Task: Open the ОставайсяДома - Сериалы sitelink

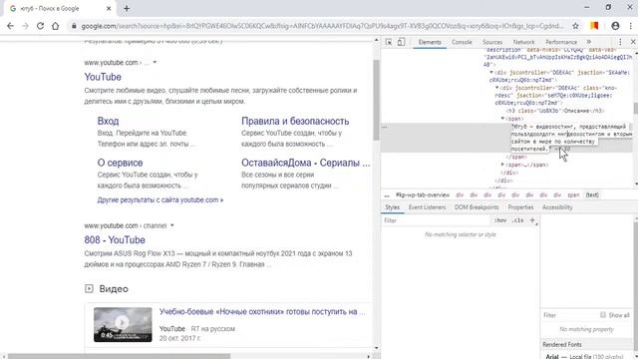Action: (306, 163)
